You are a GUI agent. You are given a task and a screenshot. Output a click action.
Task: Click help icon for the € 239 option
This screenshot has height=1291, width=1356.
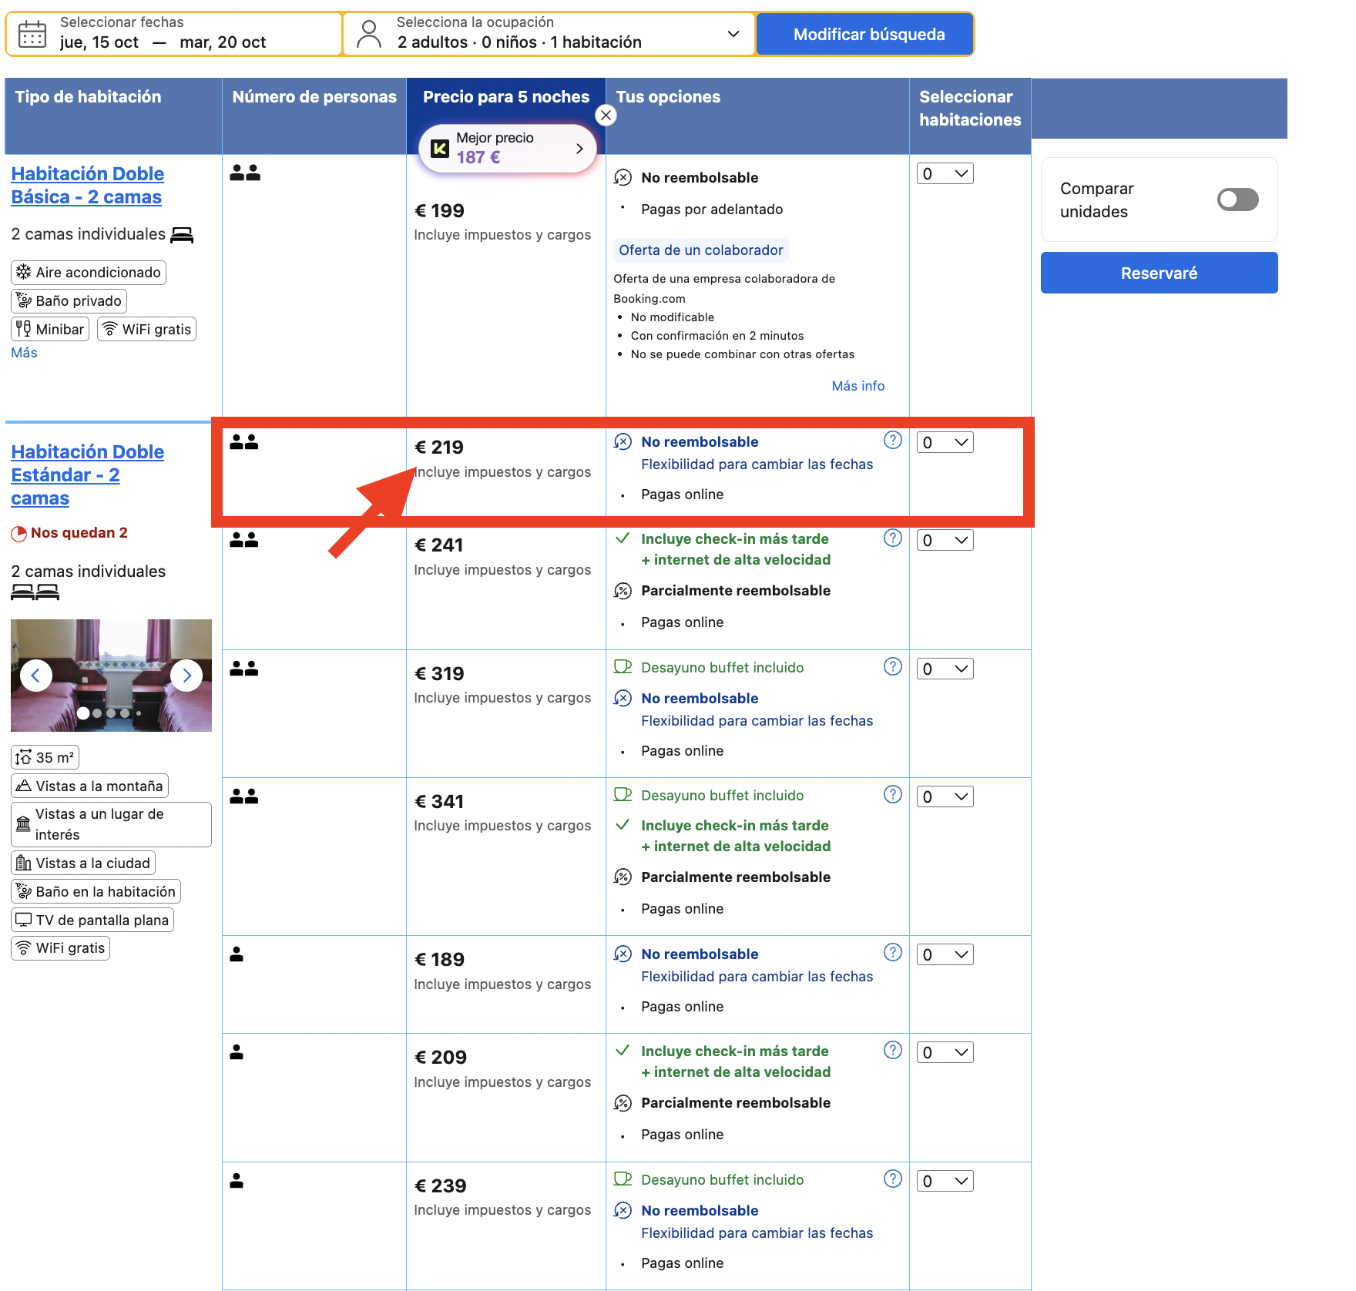click(x=892, y=1179)
